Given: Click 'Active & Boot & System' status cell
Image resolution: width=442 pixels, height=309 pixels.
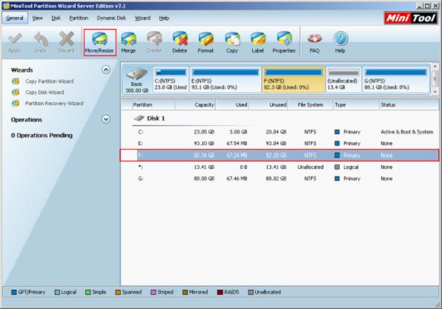Looking at the screenshot, I should coord(406,132).
